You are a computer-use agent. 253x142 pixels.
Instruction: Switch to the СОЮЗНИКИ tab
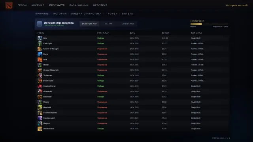pos(128,24)
